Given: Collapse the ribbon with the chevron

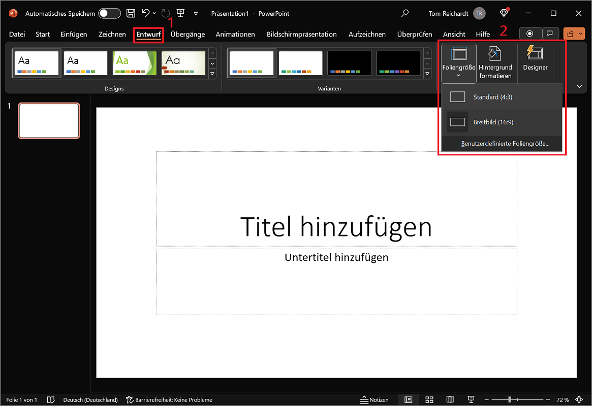Looking at the screenshot, I should click(579, 87).
